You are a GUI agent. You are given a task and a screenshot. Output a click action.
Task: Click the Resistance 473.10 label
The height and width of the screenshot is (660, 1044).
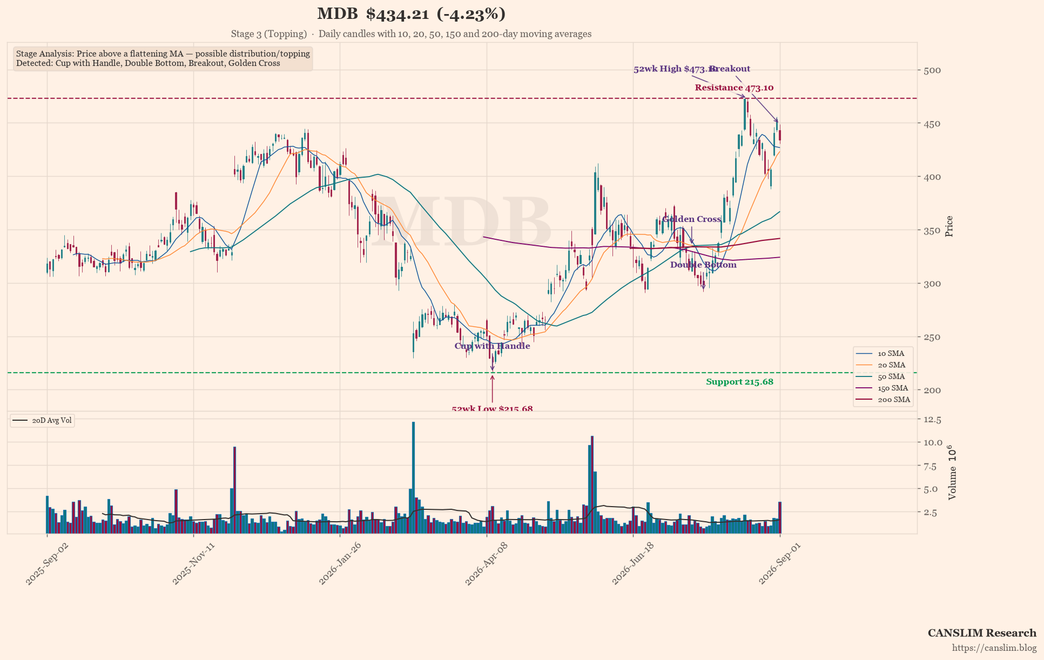(x=734, y=87)
